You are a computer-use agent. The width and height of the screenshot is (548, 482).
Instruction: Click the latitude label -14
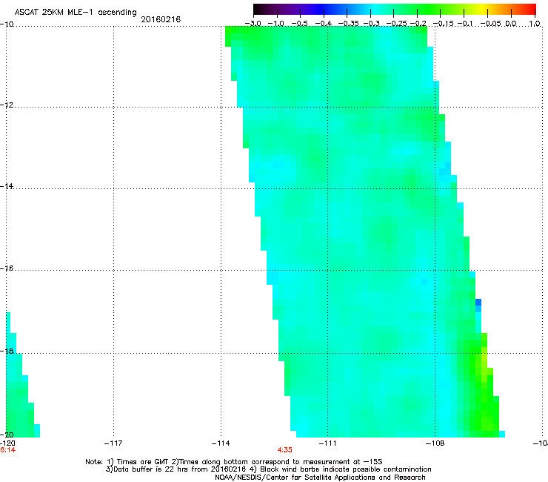pyautogui.click(x=6, y=186)
